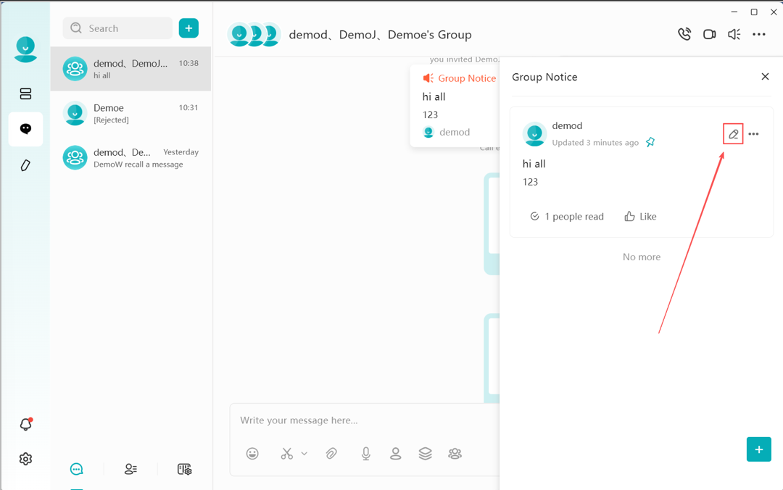
Task: Open the demod、DemoJ... 10:38 conversation
Action: coord(130,69)
